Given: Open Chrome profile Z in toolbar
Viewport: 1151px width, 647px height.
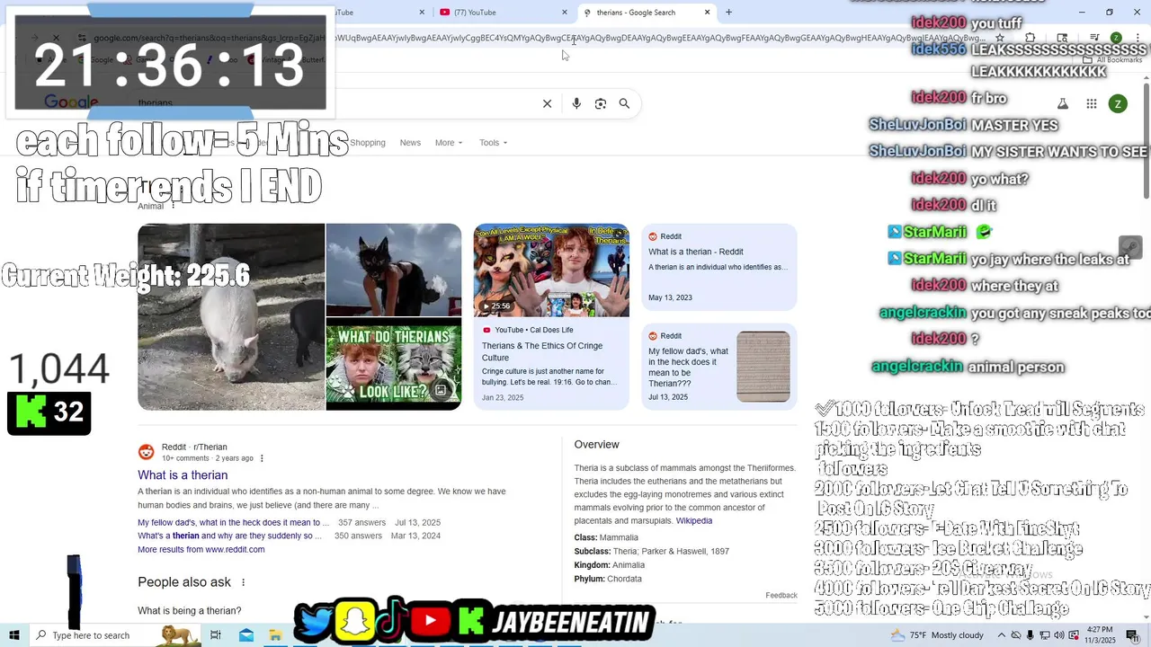Looking at the screenshot, I should click(x=1116, y=38).
